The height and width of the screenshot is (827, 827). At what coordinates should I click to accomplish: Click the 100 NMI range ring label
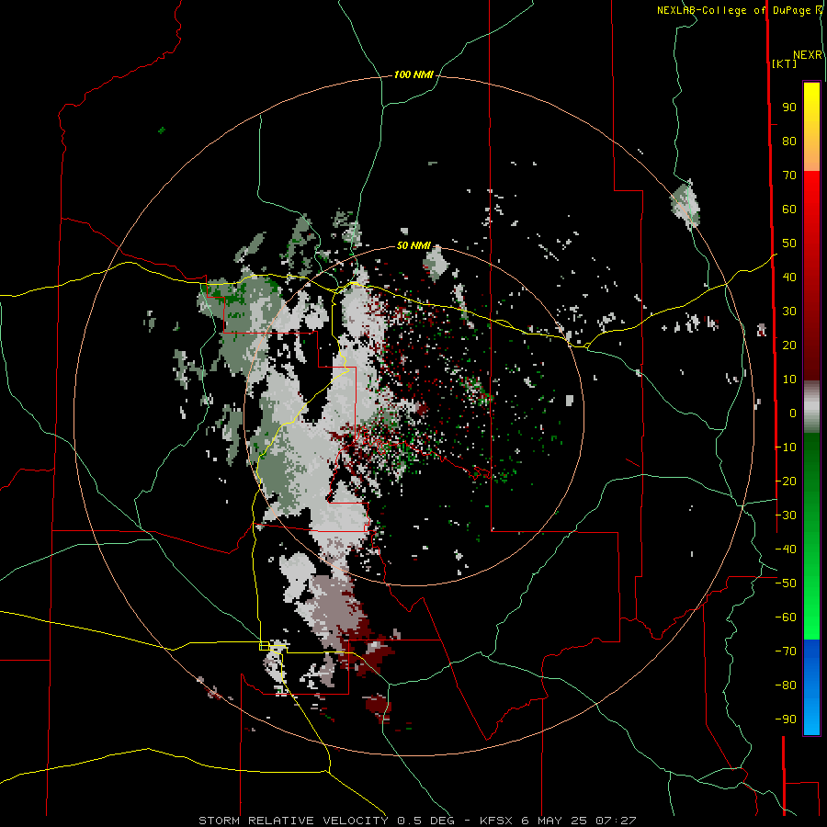pyautogui.click(x=414, y=75)
